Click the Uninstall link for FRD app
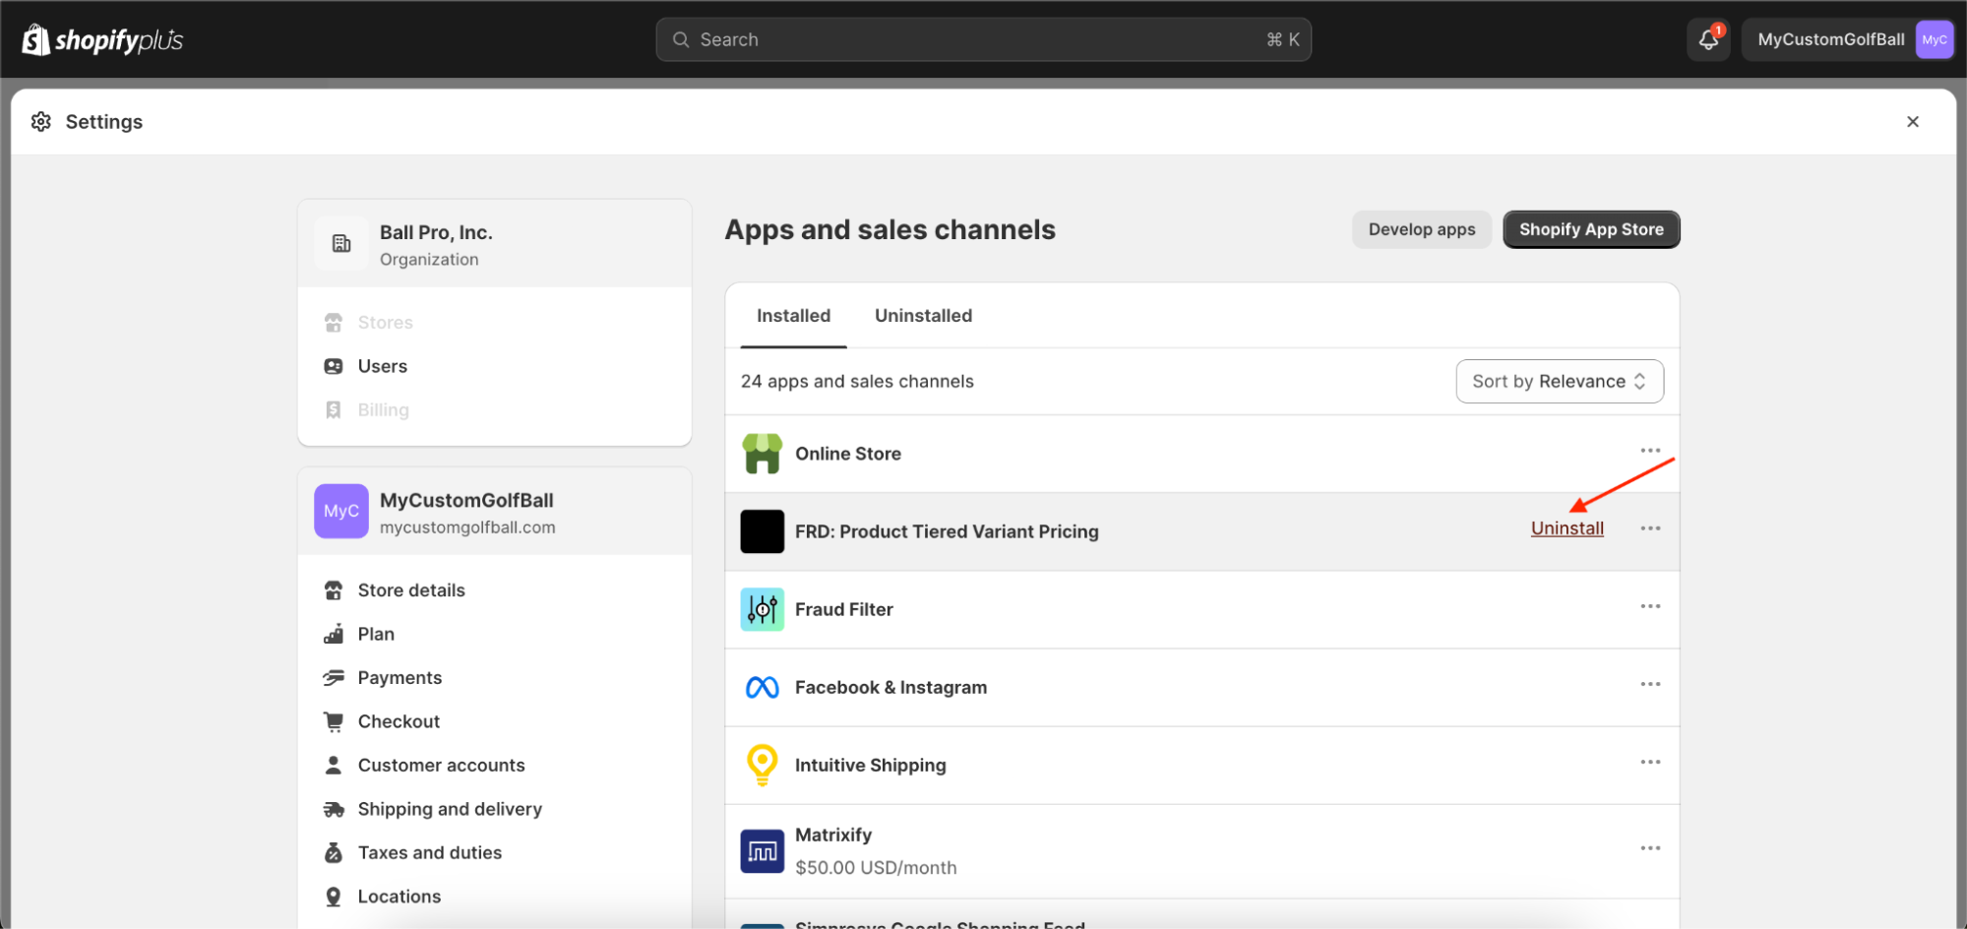 coord(1567,528)
